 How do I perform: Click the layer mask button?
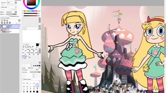[x=19, y=20]
